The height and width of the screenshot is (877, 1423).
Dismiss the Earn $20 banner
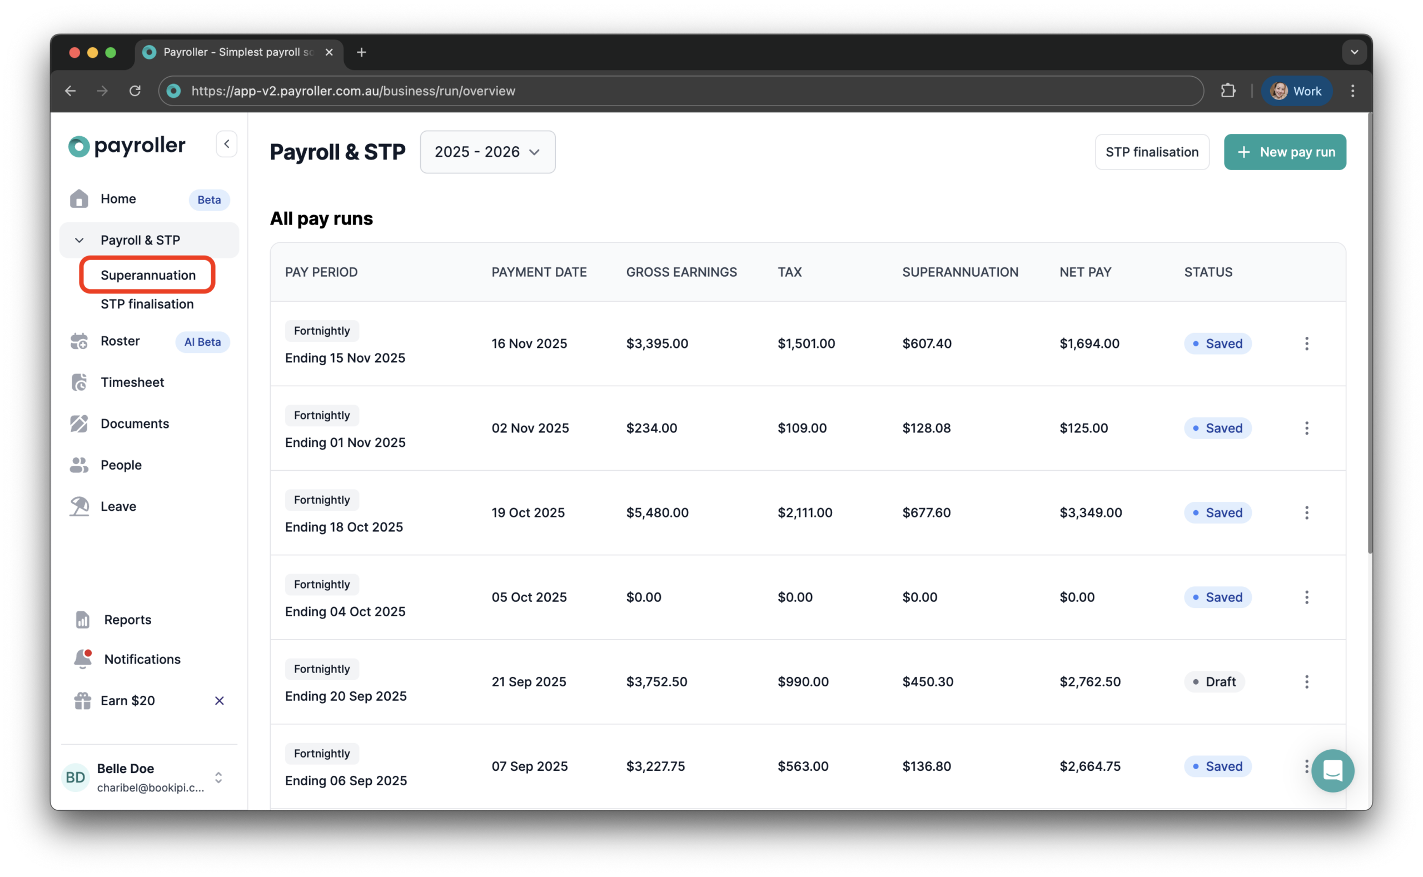[219, 700]
